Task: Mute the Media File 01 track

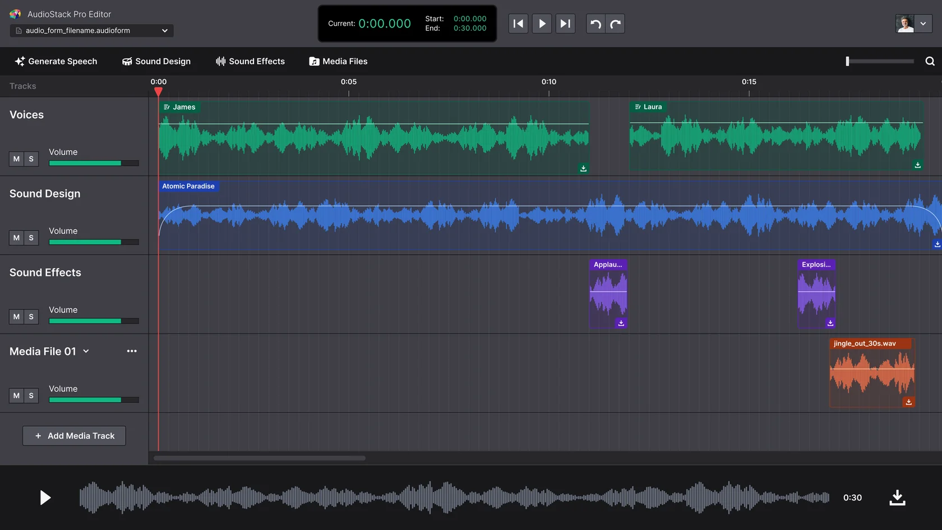Action: pyautogui.click(x=16, y=395)
